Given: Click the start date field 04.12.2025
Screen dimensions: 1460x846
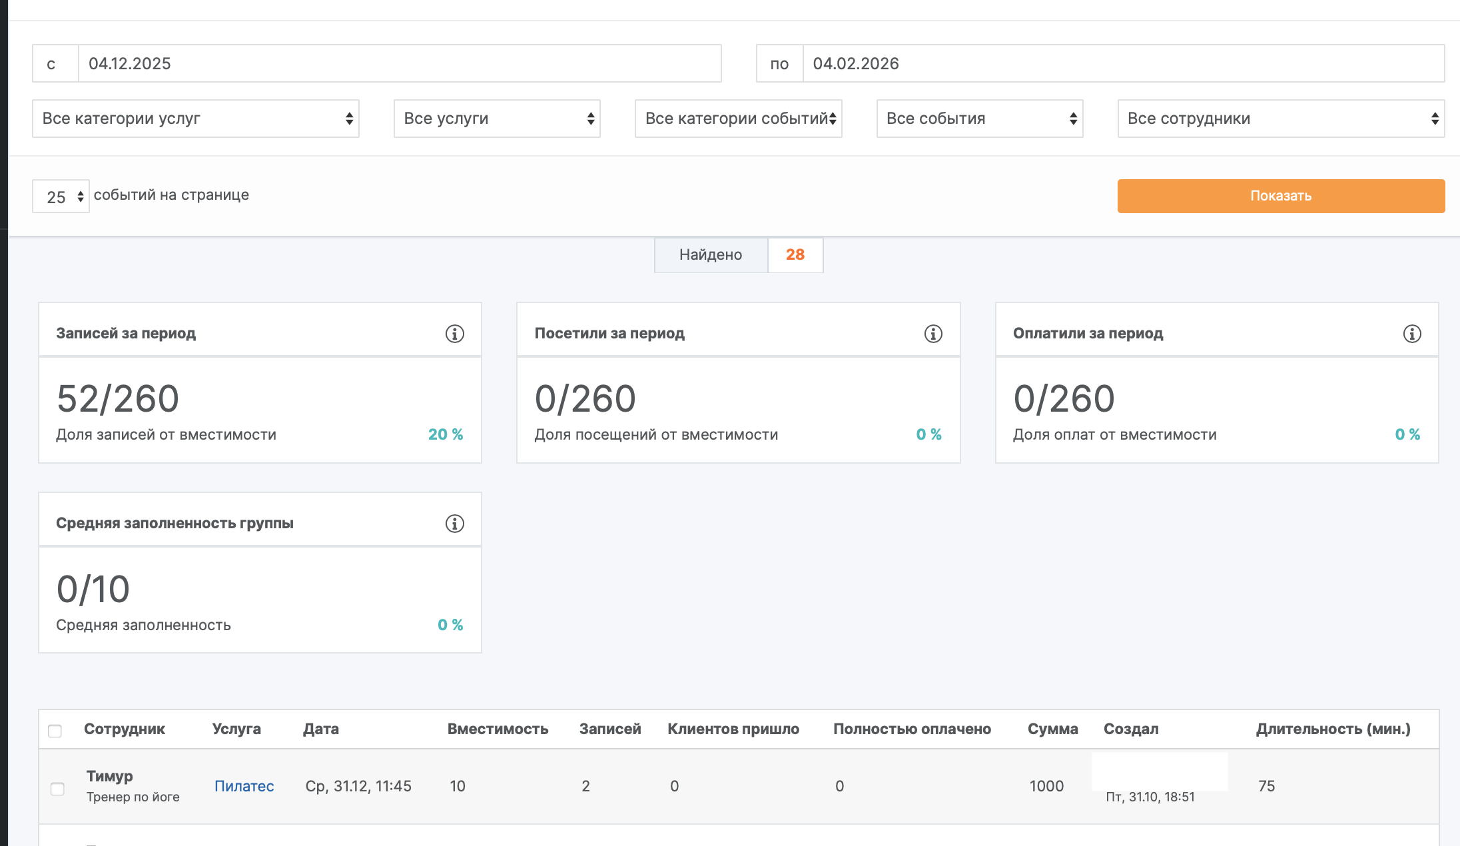Looking at the screenshot, I should coord(399,64).
